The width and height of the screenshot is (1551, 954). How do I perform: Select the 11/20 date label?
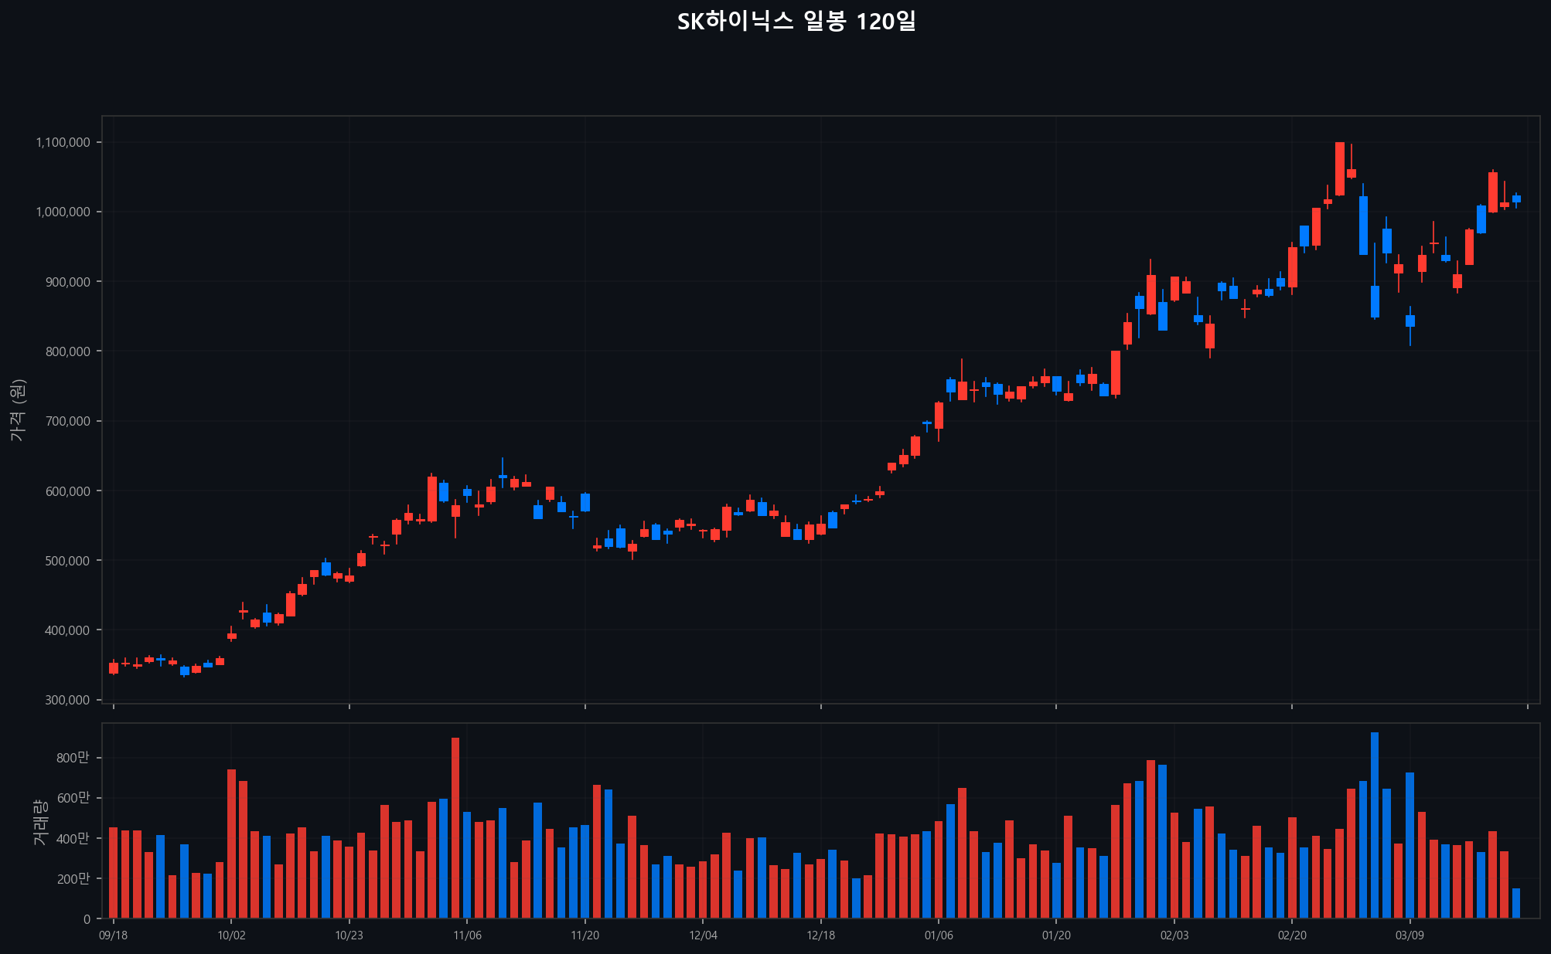585,935
